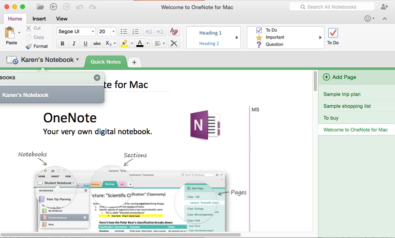Click the Cut scissors icon
The image size is (395, 238).
pos(28,28)
